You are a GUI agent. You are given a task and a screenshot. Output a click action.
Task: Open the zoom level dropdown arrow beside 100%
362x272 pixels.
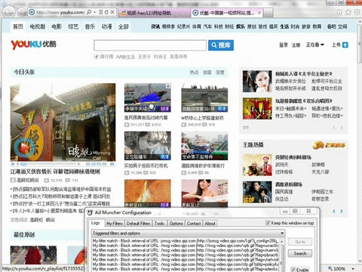[x=353, y=269]
